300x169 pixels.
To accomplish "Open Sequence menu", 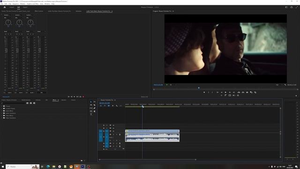I will [x=15, y=4].
